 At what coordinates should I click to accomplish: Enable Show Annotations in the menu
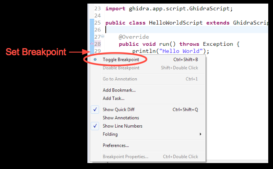click(121, 118)
